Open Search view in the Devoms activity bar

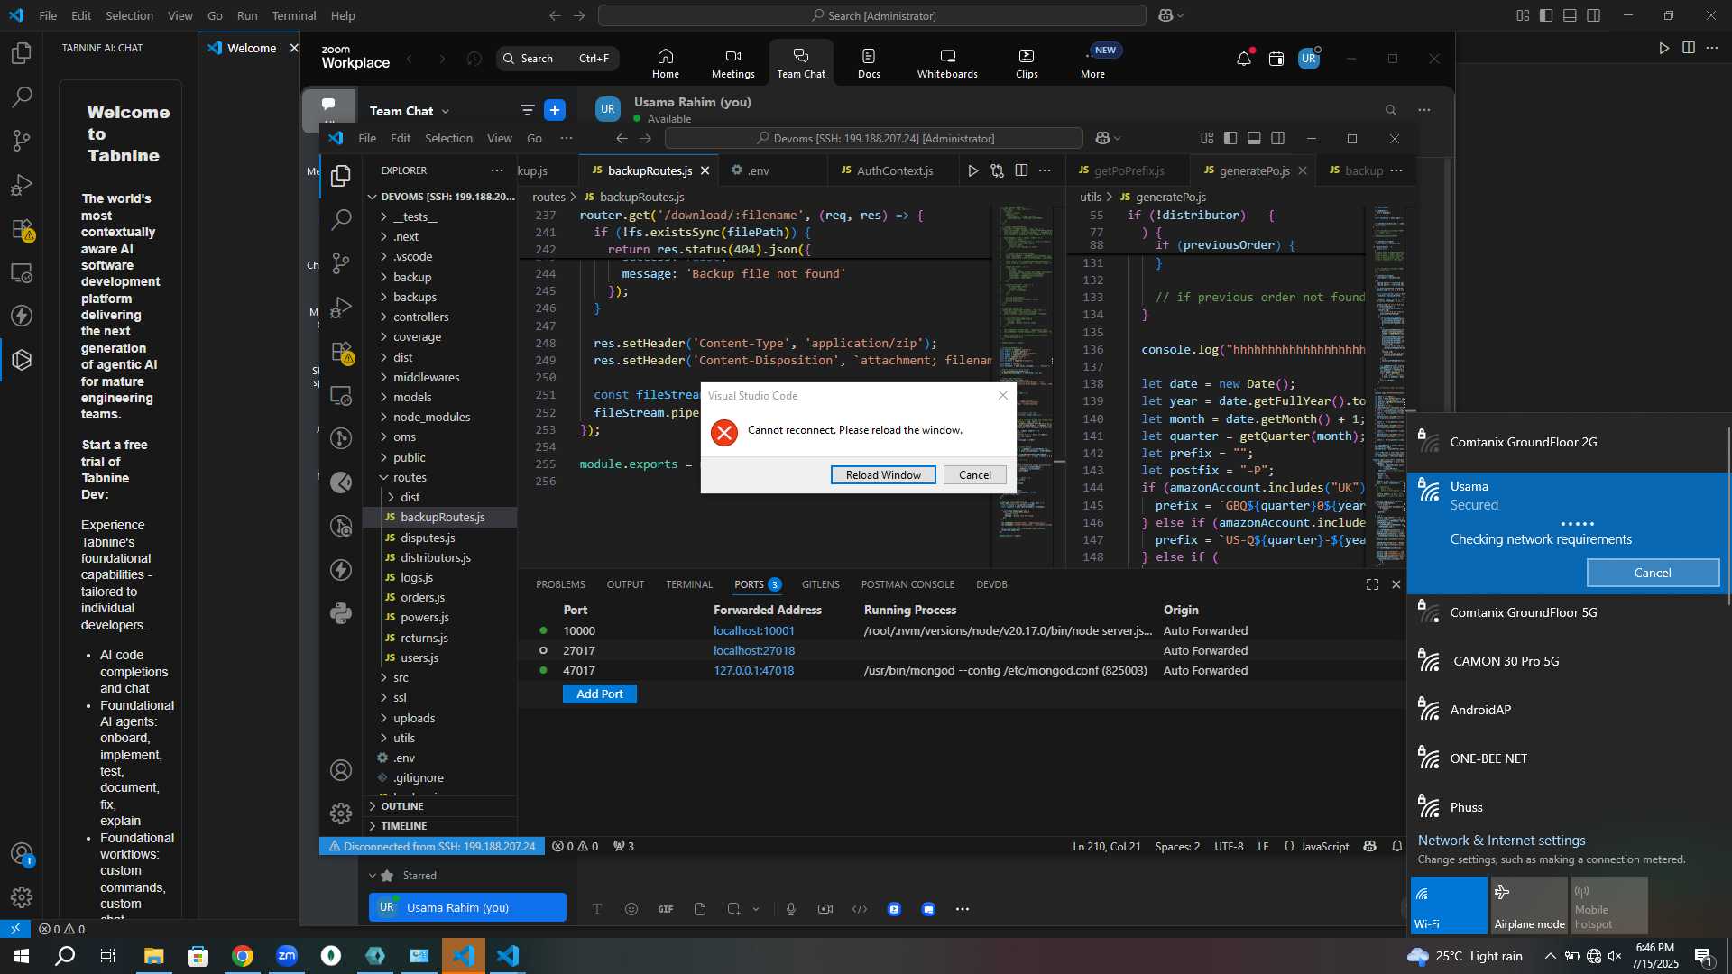point(341,219)
